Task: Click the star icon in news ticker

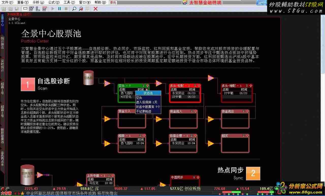Action: coord(22,193)
